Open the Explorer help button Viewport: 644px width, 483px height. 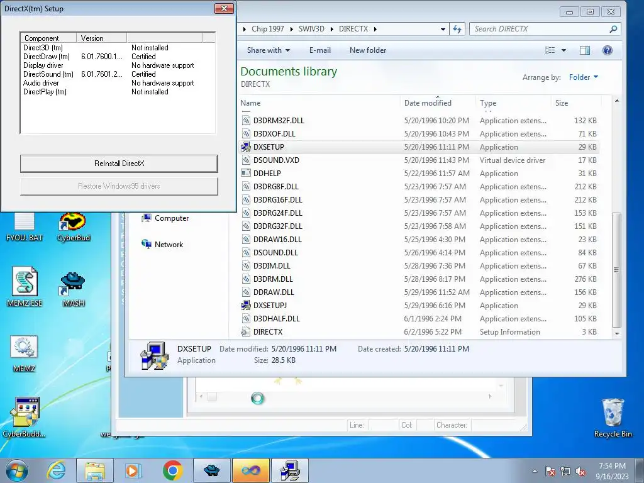(x=607, y=50)
